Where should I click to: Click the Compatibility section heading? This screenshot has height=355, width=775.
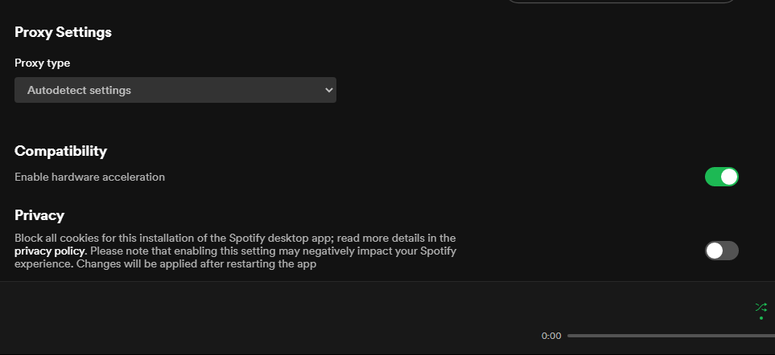point(60,151)
